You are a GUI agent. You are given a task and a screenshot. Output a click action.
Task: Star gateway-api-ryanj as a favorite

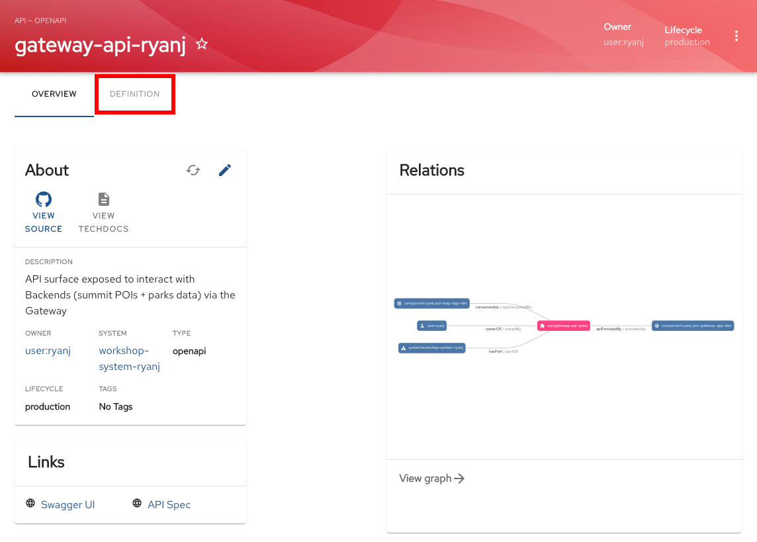(202, 44)
